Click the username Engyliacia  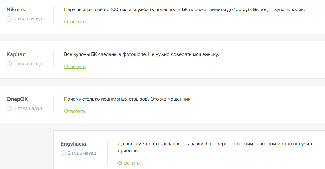coord(73,144)
